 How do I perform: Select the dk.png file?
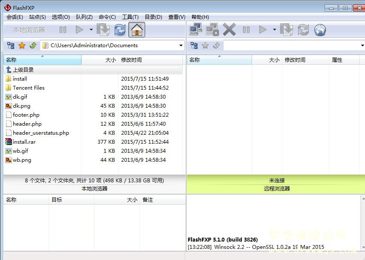point(93,106)
